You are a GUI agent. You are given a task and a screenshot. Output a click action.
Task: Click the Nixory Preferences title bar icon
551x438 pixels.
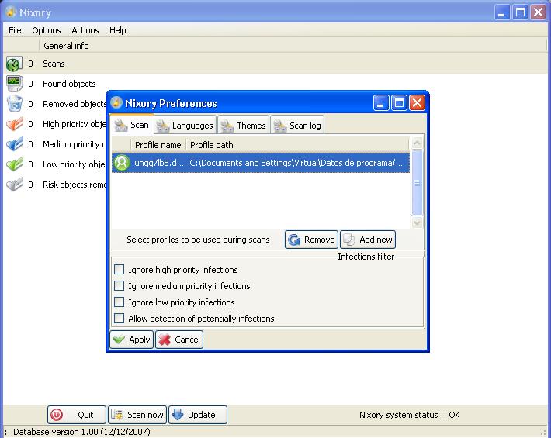click(116, 102)
